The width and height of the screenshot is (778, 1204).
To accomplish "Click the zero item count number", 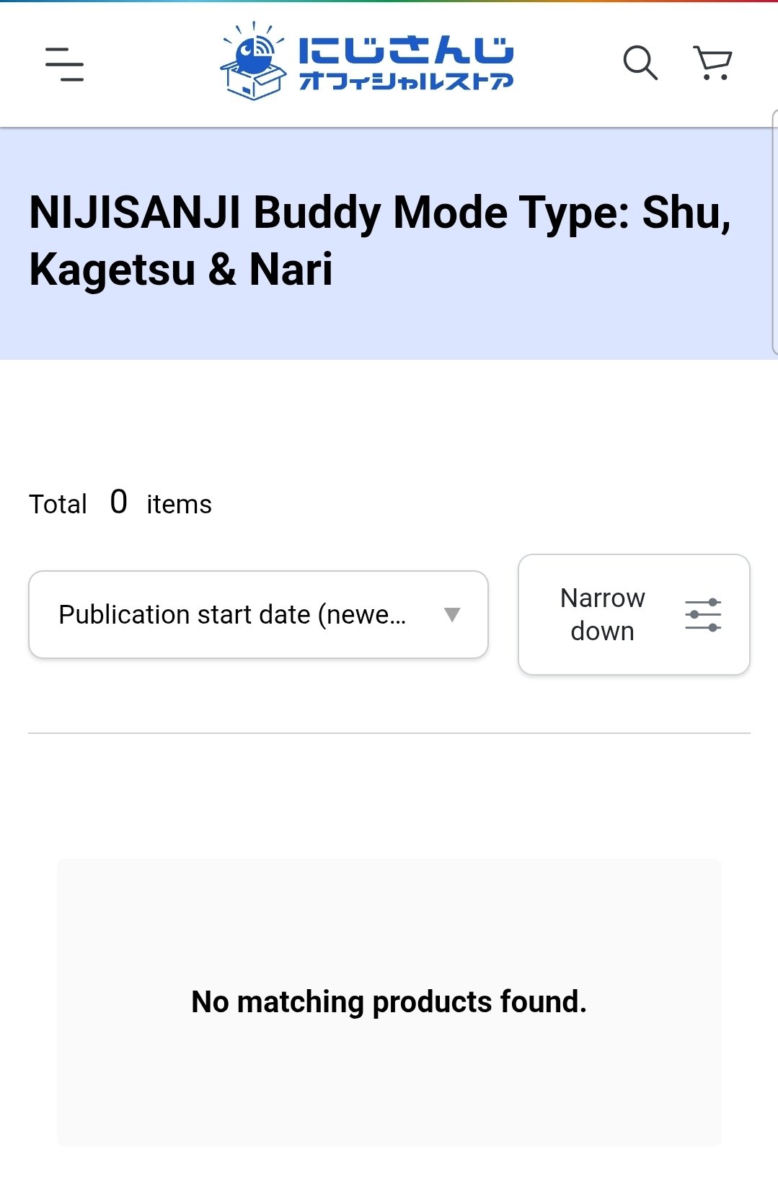I will (119, 502).
